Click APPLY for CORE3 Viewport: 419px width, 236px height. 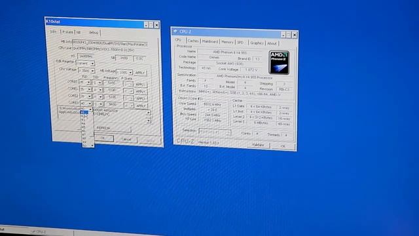[141, 106]
